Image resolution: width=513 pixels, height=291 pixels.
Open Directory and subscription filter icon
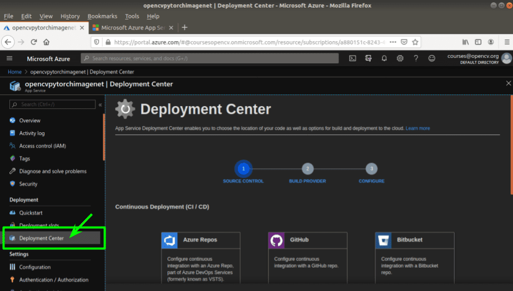[x=368, y=58]
